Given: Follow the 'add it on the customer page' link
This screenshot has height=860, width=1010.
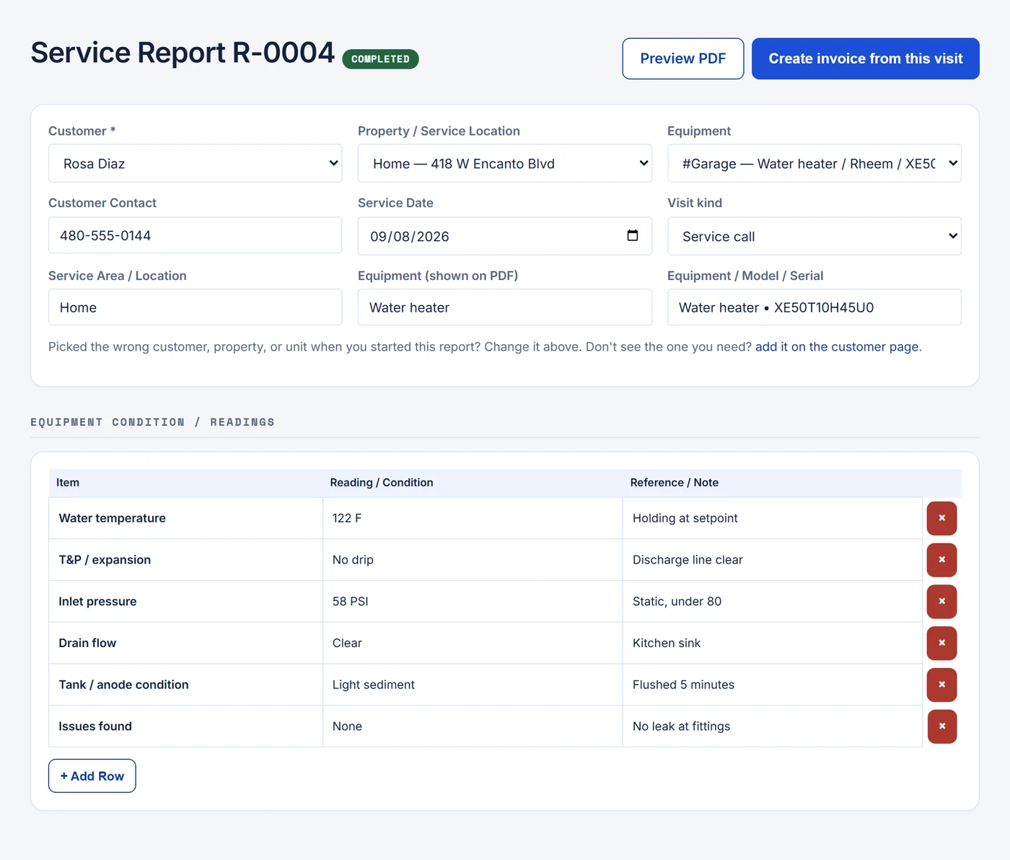Looking at the screenshot, I should [838, 347].
